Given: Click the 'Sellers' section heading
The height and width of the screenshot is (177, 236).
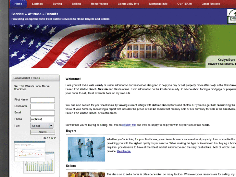Looking at the screenshot, I should [71, 166].
